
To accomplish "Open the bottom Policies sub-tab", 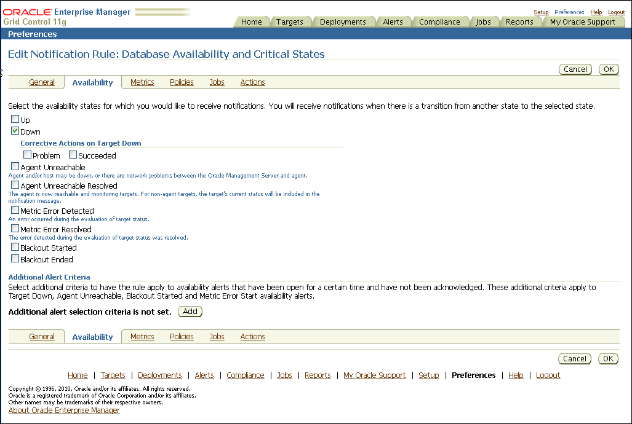I will click(x=182, y=337).
